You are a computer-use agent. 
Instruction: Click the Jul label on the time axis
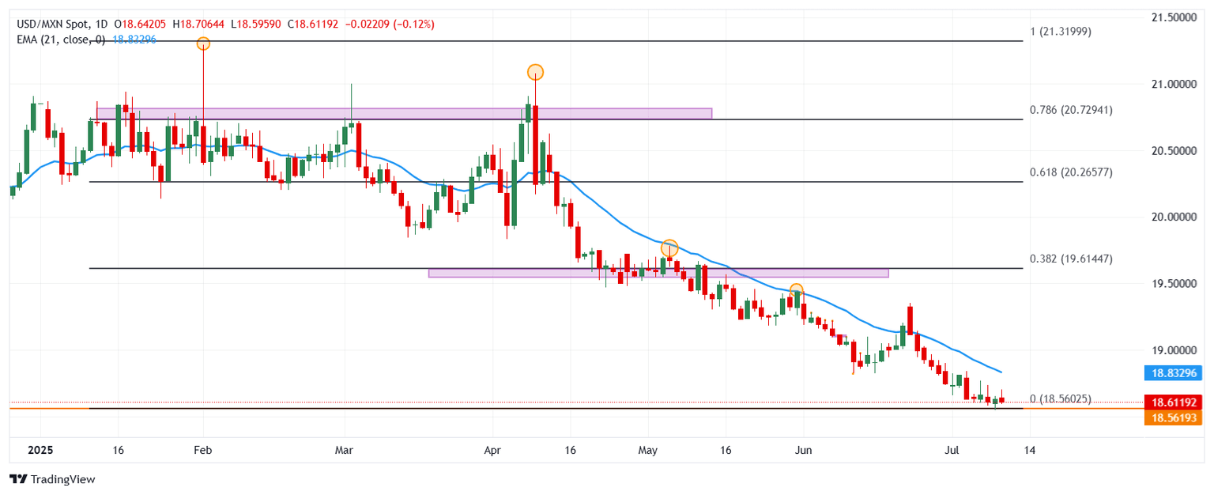[952, 450]
